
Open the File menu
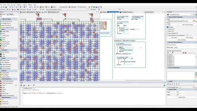pos(1,5)
